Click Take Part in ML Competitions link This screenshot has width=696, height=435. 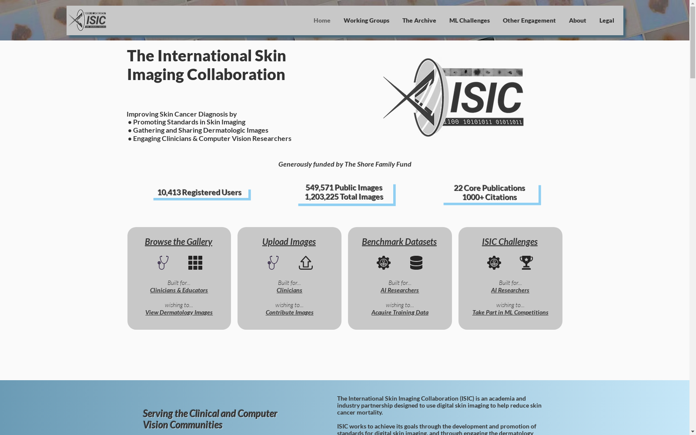[x=510, y=312]
